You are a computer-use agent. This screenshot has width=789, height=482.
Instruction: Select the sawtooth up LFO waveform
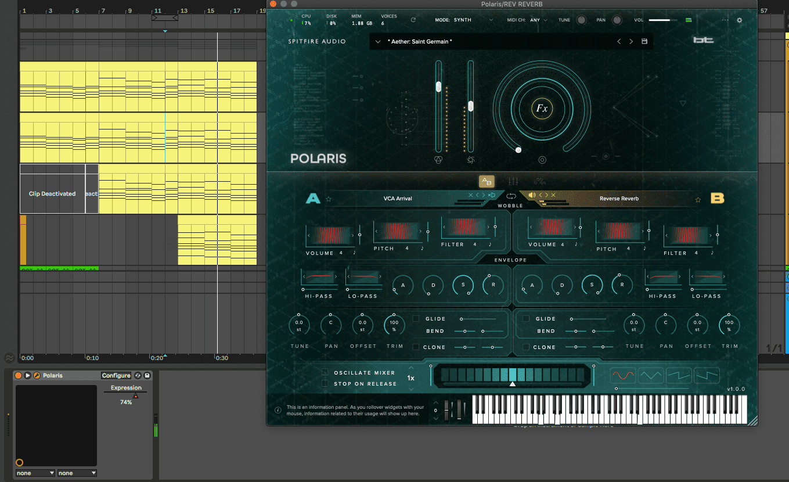(x=679, y=376)
